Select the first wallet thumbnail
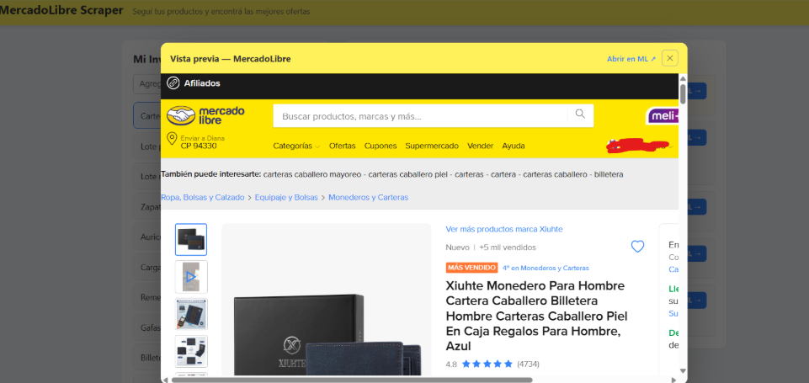This screenshot has width=809, height=383. [191, 240]
